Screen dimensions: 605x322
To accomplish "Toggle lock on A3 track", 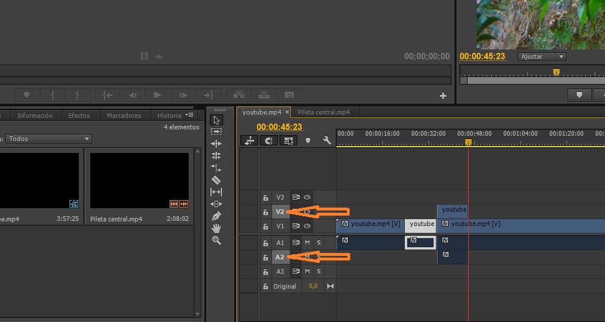I will 266,271.
